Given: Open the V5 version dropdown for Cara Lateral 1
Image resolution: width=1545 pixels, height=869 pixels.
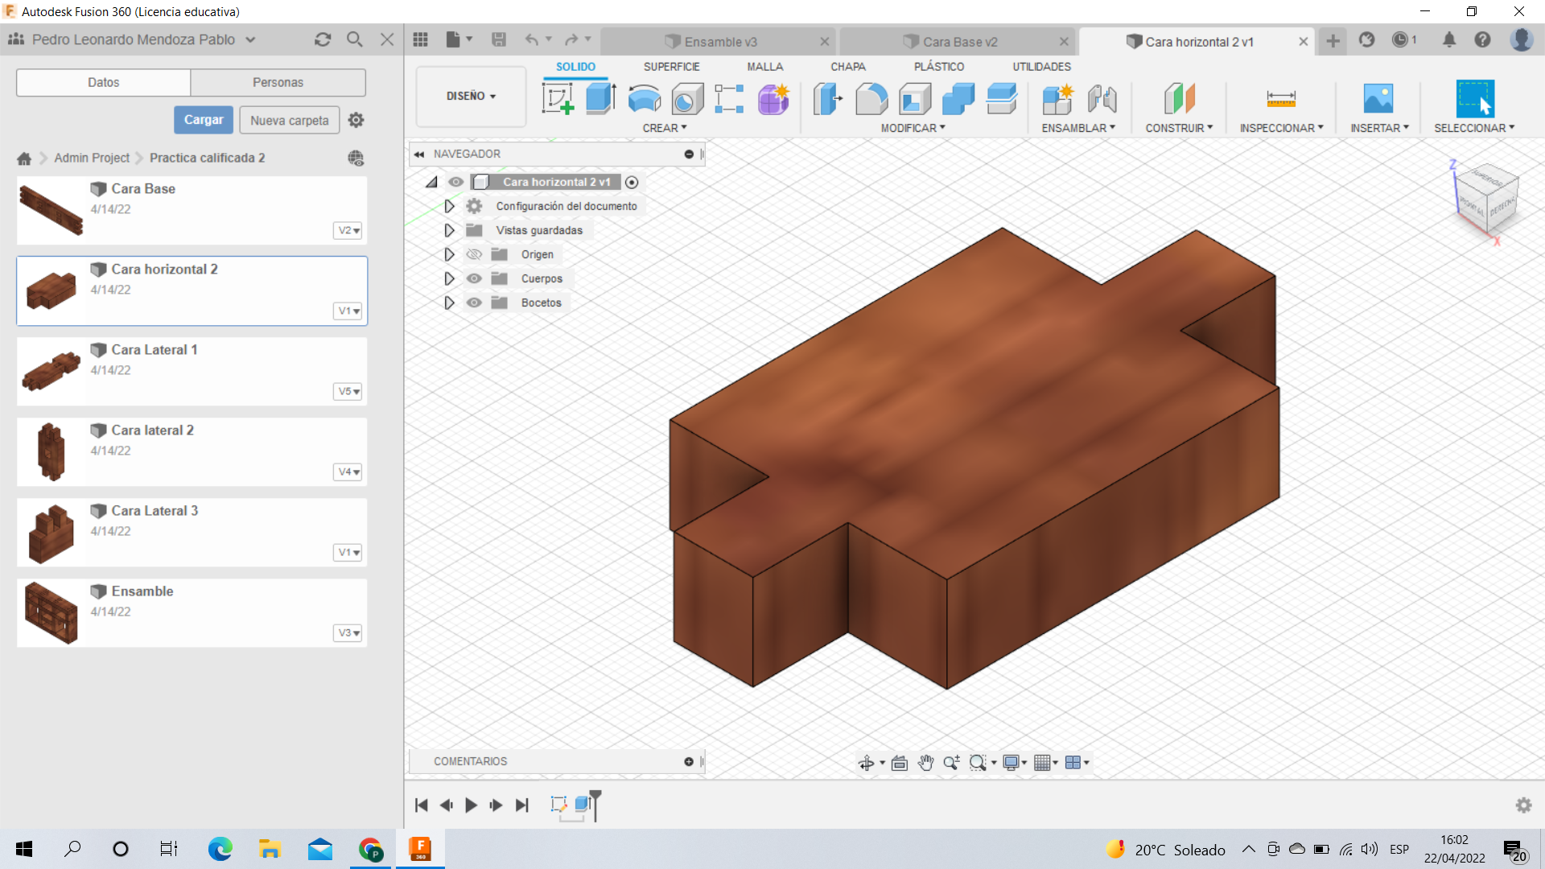Looking at the screenshot, I should 348,391.
